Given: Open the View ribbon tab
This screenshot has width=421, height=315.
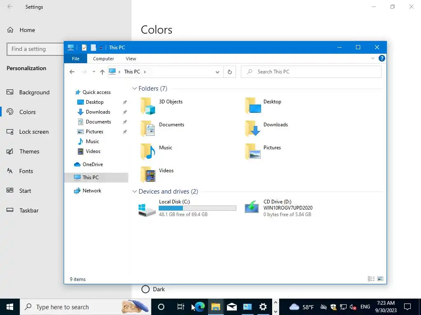Looking at the screenshot, I should pyautogui.click(x=131, y=59).
